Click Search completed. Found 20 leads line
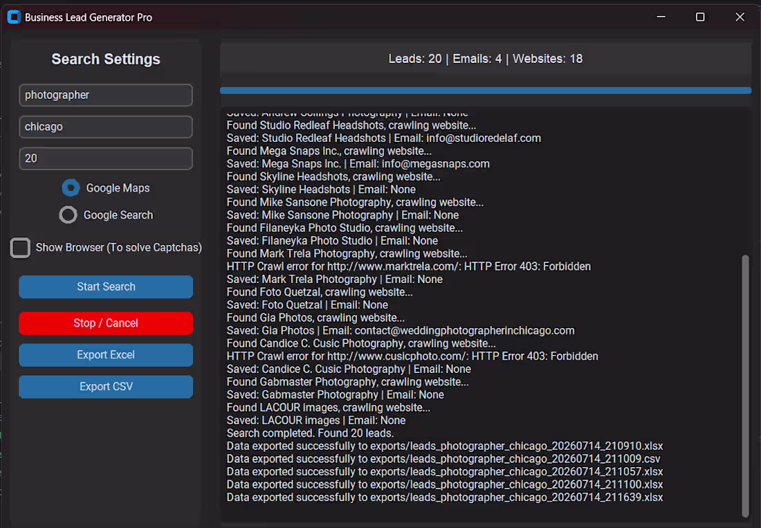 (310, 433)
